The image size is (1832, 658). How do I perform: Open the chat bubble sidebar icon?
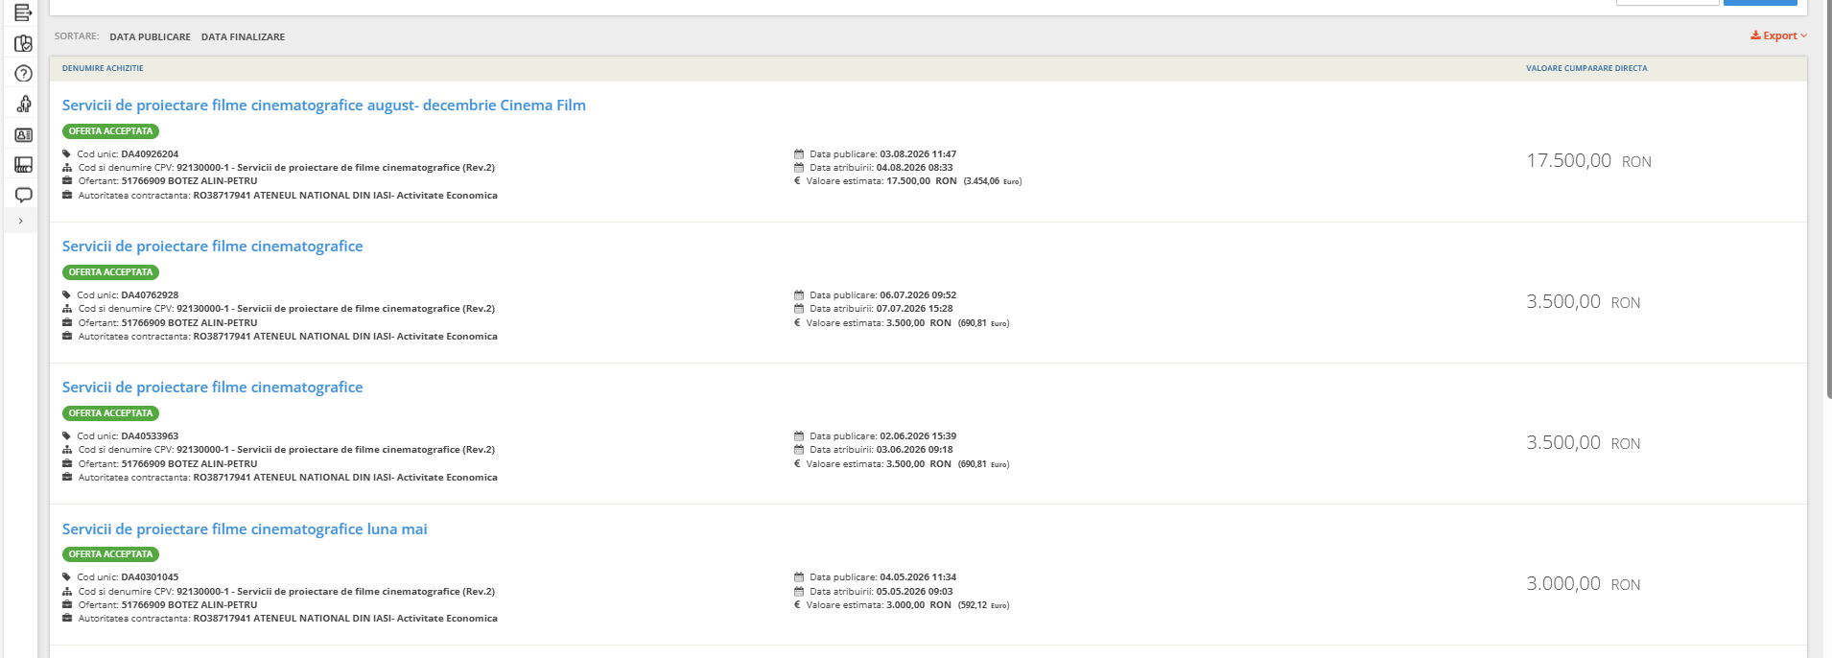pyautogui.click(x=23, y=195)
